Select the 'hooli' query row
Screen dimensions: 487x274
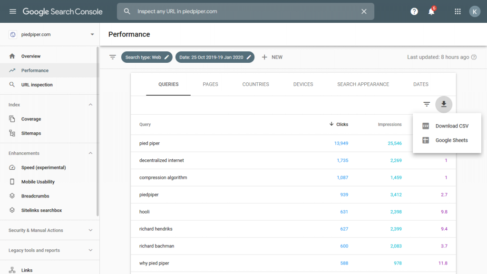293,212
